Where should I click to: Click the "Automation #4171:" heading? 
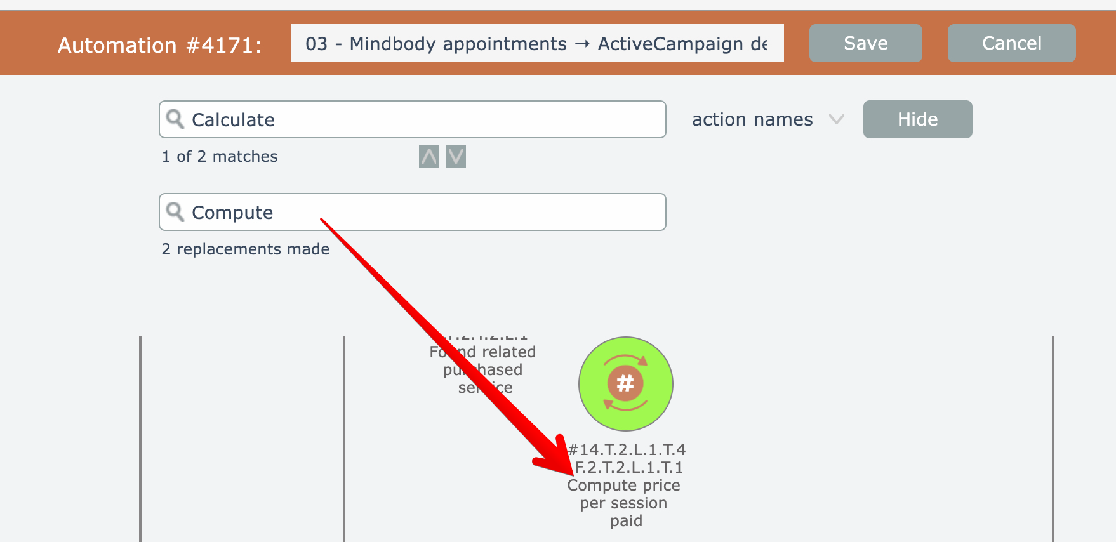[x=159, y=45]
